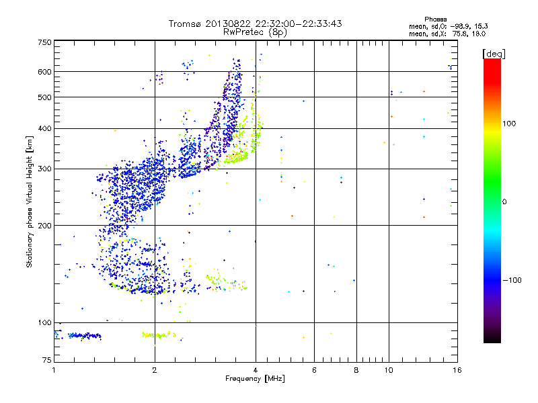Click the y-axis label '200'
Viewport: 538px width, 403px height.
coord(44,226)
